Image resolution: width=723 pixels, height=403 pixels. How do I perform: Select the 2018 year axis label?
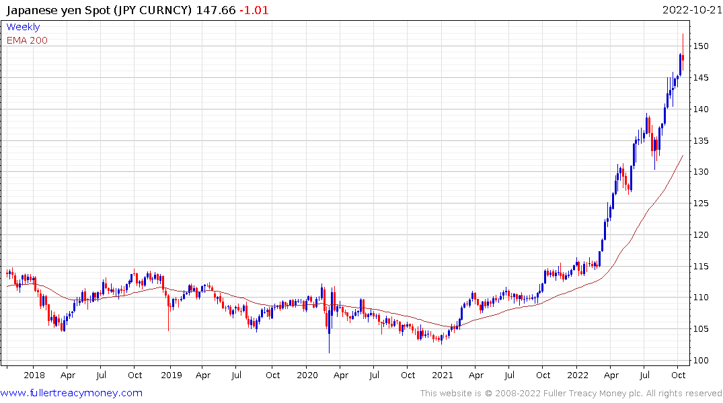(34, 375)
